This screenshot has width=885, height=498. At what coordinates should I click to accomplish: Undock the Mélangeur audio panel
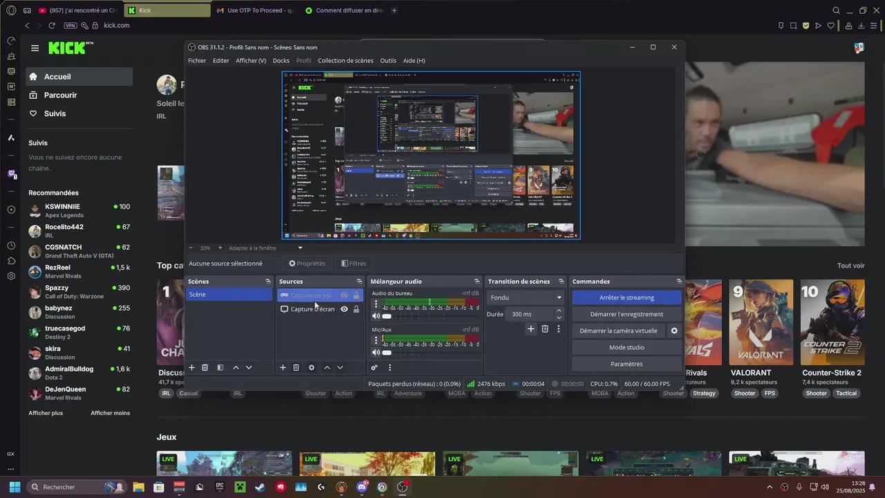pyautogui.click(x=476, y=282)
